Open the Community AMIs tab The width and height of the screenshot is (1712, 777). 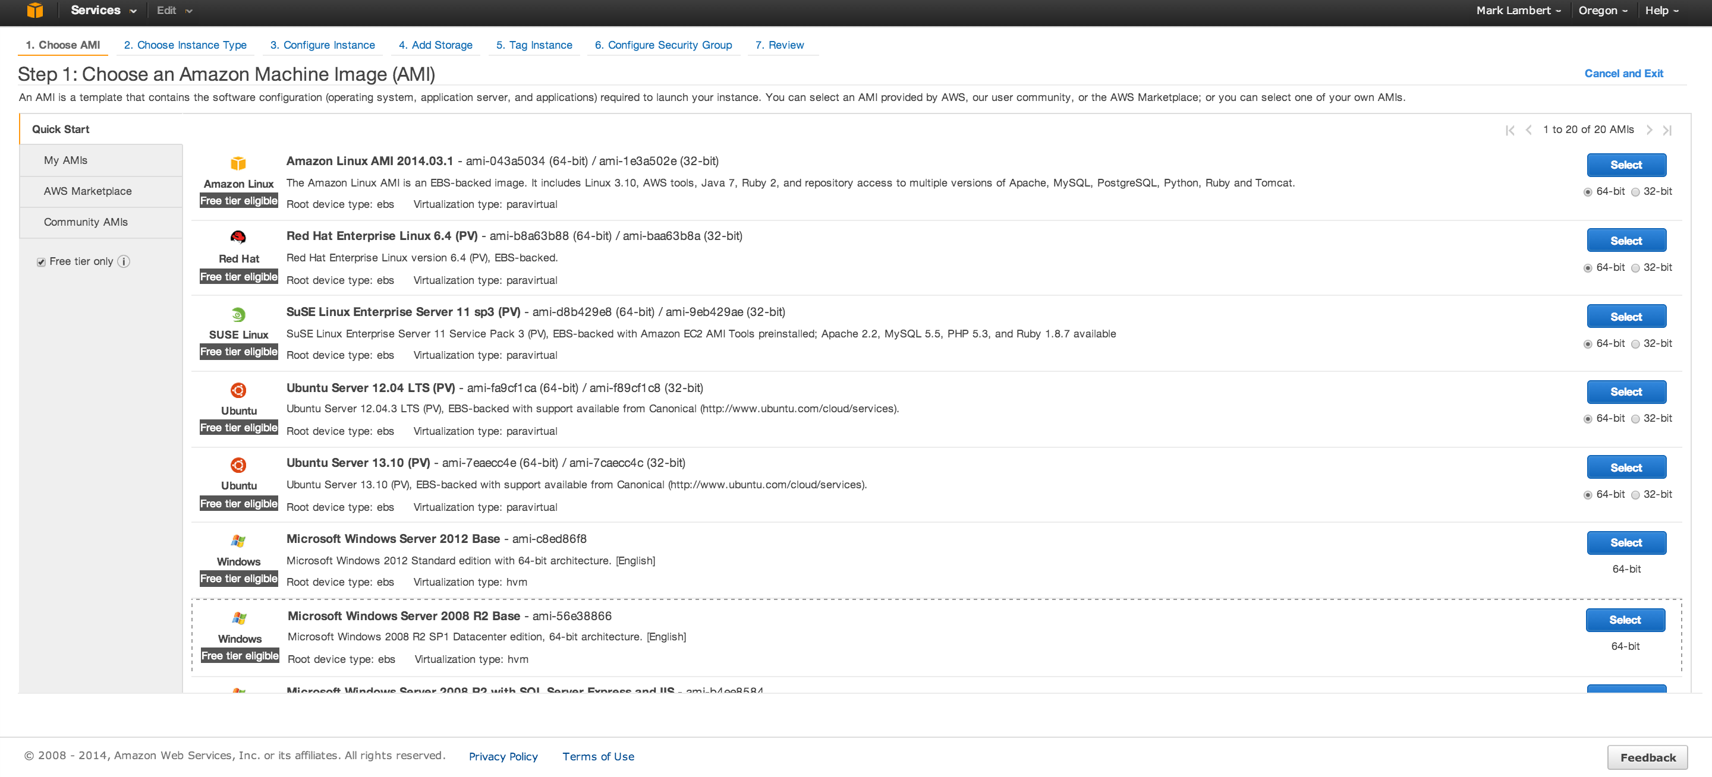pos(86,222)
